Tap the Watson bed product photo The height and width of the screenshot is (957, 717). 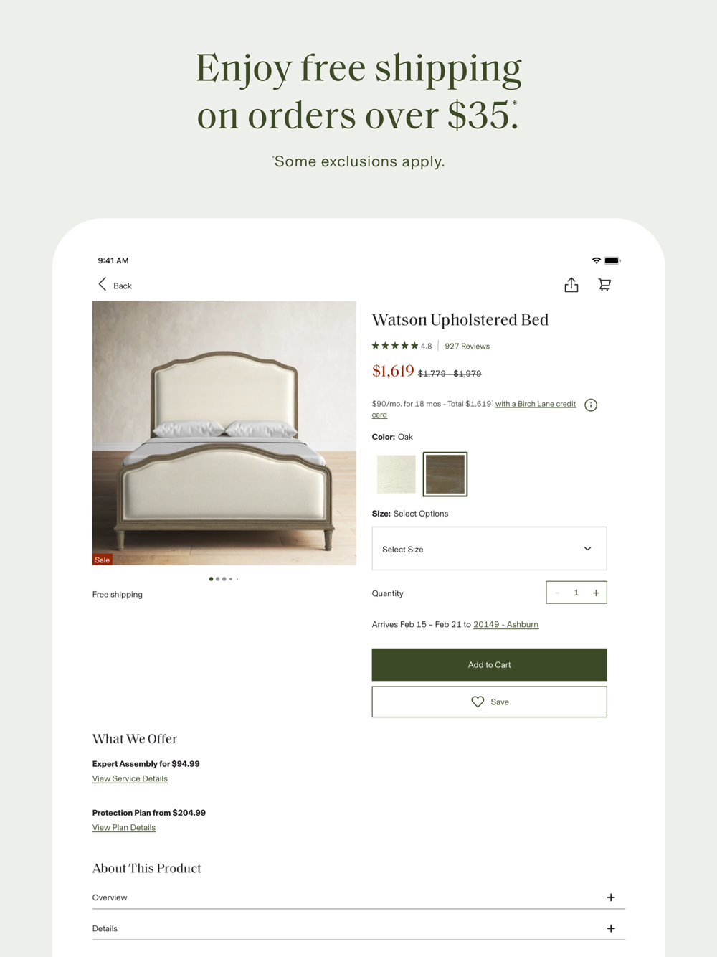[224, 433]
